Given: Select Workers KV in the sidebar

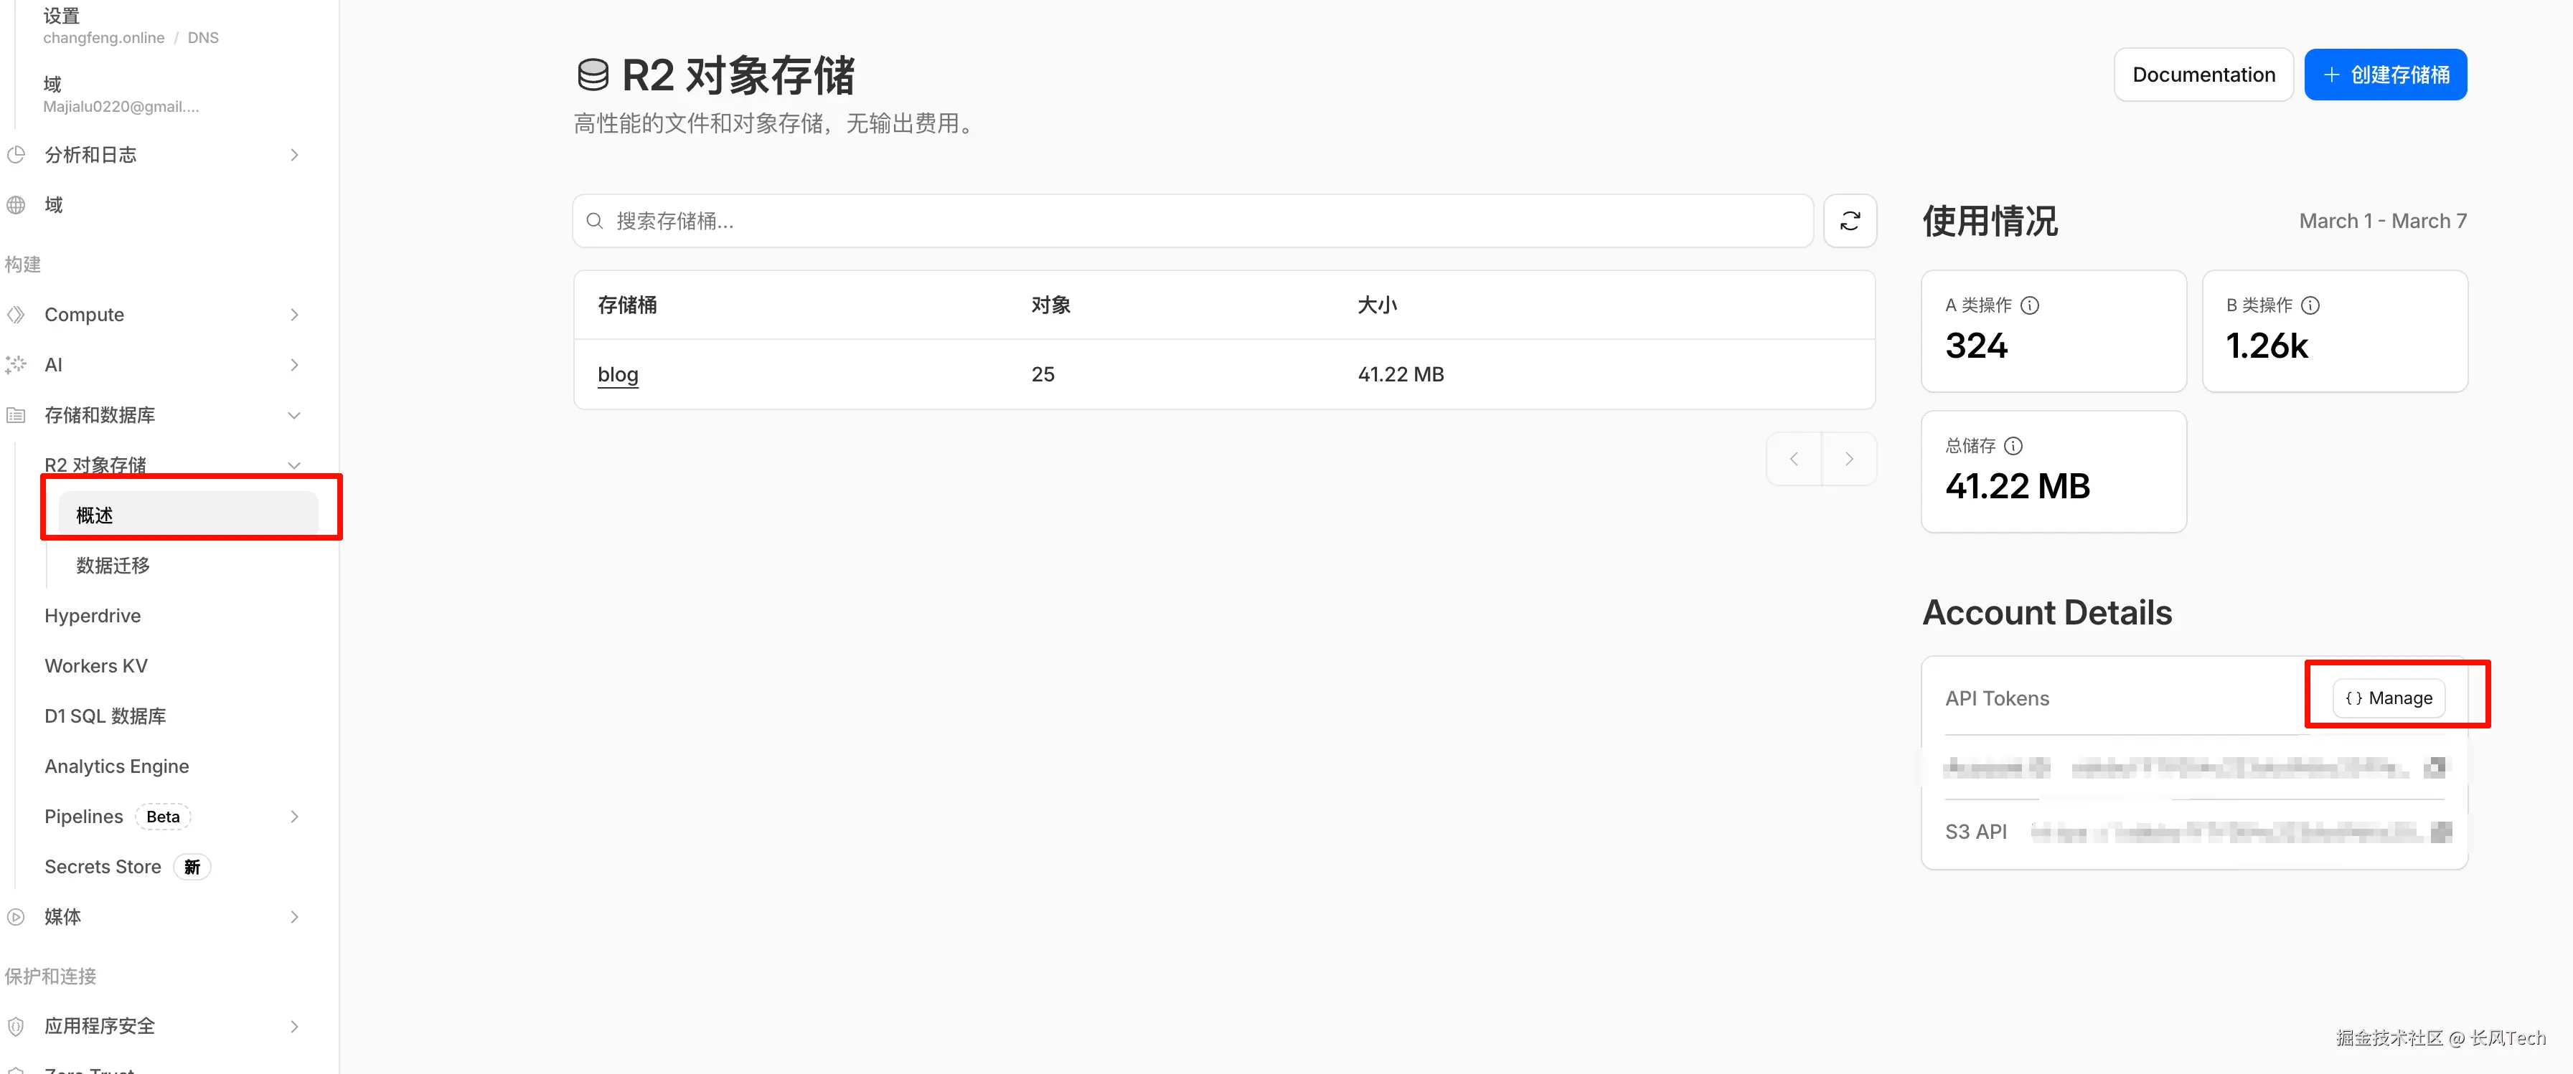Looking at the screenshot, I should (x=96, y=666).
